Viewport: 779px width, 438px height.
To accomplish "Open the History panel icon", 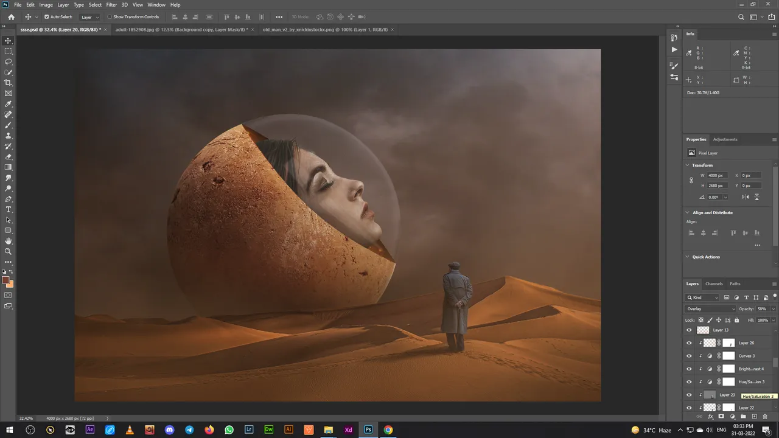I will tap(674, 38).
